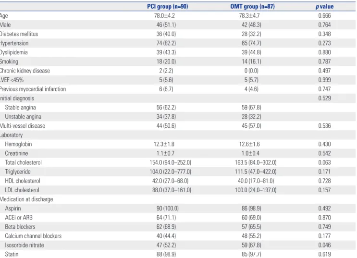Click Creatinine OMT value 1.0±0.4
This screenshot has width=357, height=258.
(x=250, y=153)
